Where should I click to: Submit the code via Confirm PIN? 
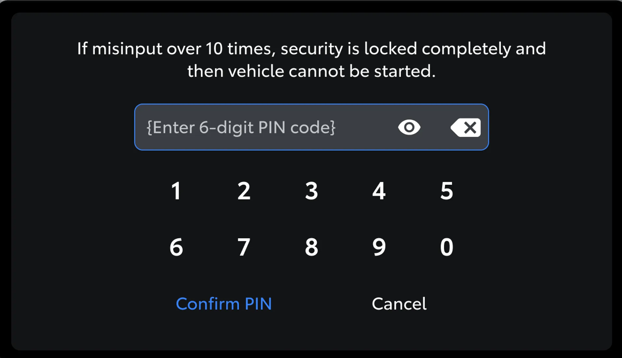click(x=224, y=304)
